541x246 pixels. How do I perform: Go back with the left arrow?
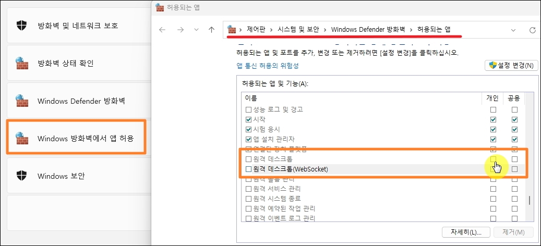162,30
